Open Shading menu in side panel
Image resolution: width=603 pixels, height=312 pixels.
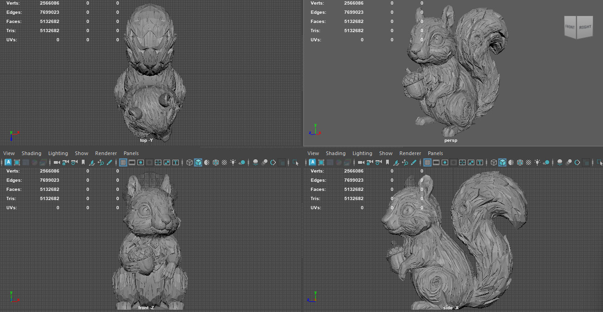coord(336,153)
